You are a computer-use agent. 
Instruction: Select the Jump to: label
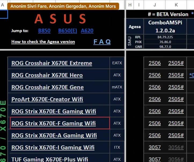pyautogui.click(x=20, y=31)
